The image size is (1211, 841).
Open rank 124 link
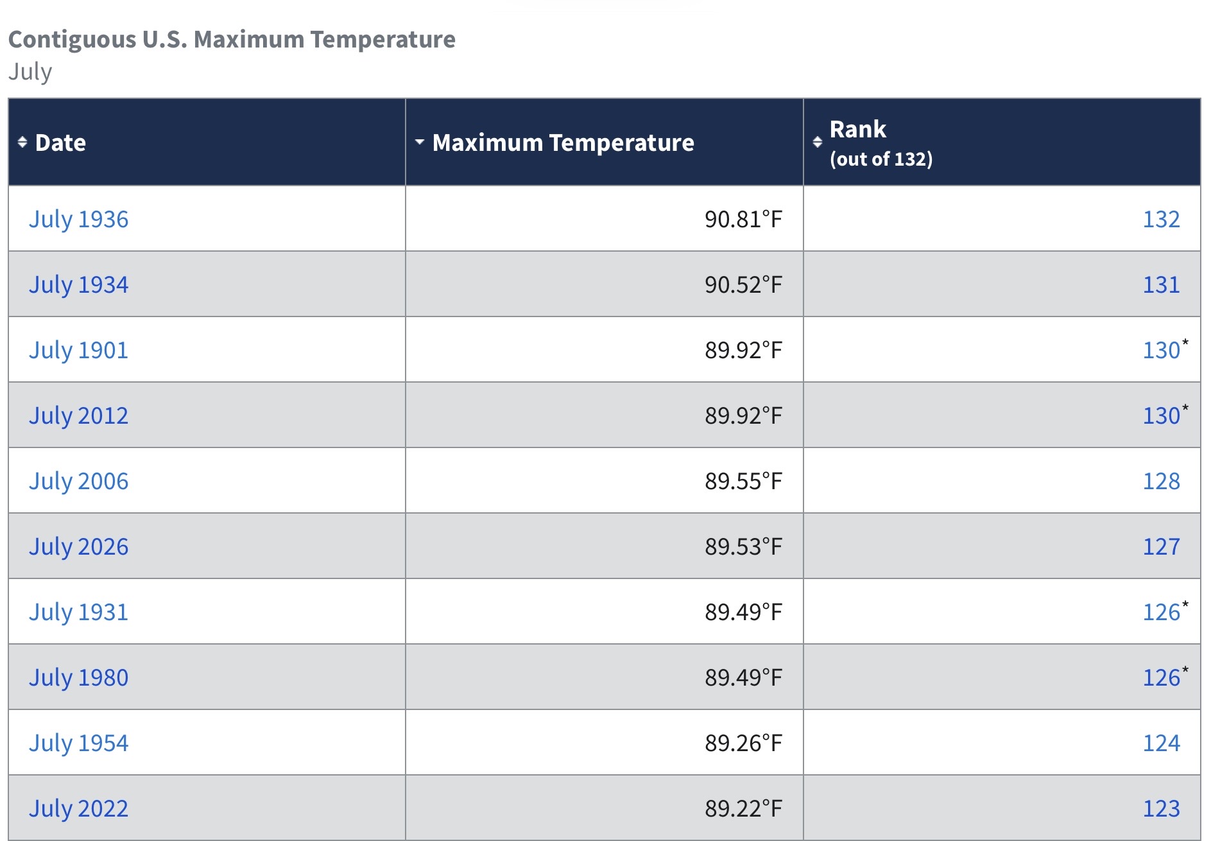click(1161, 743)
